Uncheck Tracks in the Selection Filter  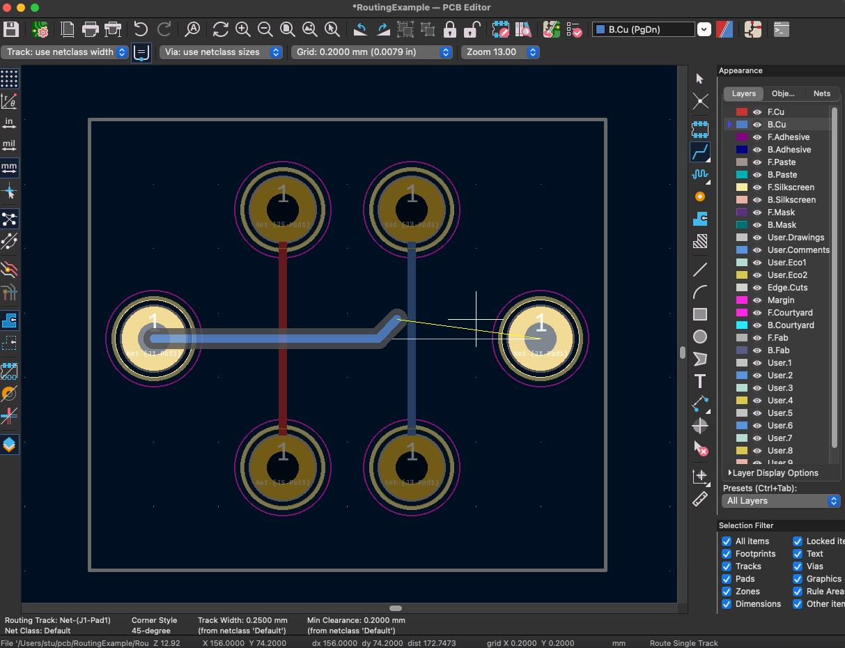coord(726,566)
